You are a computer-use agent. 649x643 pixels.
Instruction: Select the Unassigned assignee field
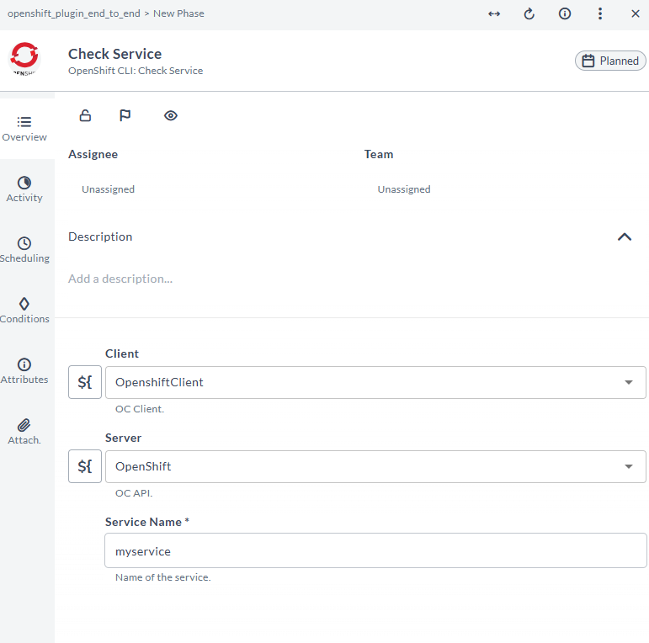[x=108, y=189]
